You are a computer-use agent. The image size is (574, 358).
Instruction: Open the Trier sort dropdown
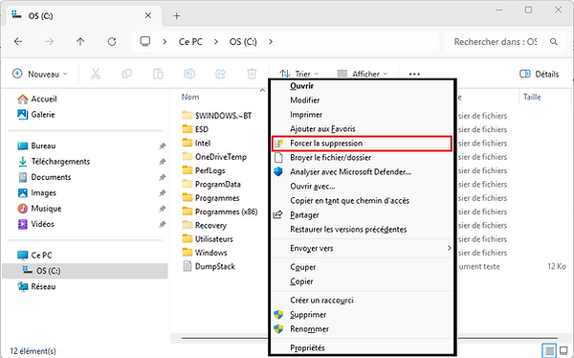tap(298, 74)
